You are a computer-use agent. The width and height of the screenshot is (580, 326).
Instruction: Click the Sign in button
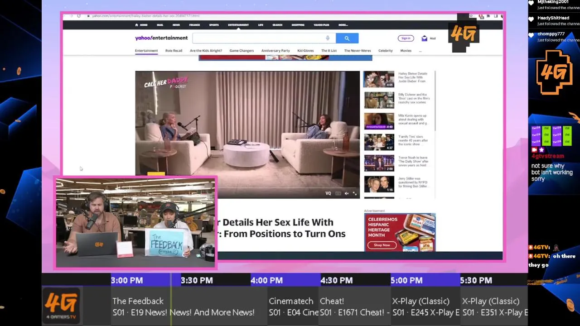click(x=406, y=38)
